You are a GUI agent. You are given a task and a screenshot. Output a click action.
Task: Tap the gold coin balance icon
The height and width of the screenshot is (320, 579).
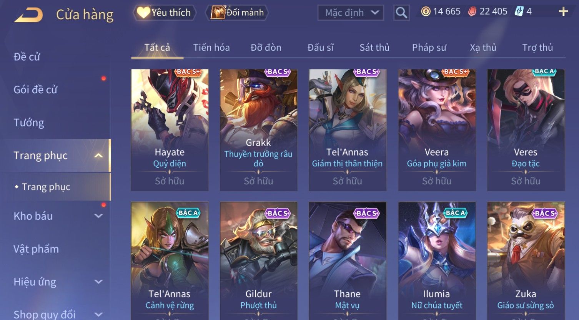426,12
